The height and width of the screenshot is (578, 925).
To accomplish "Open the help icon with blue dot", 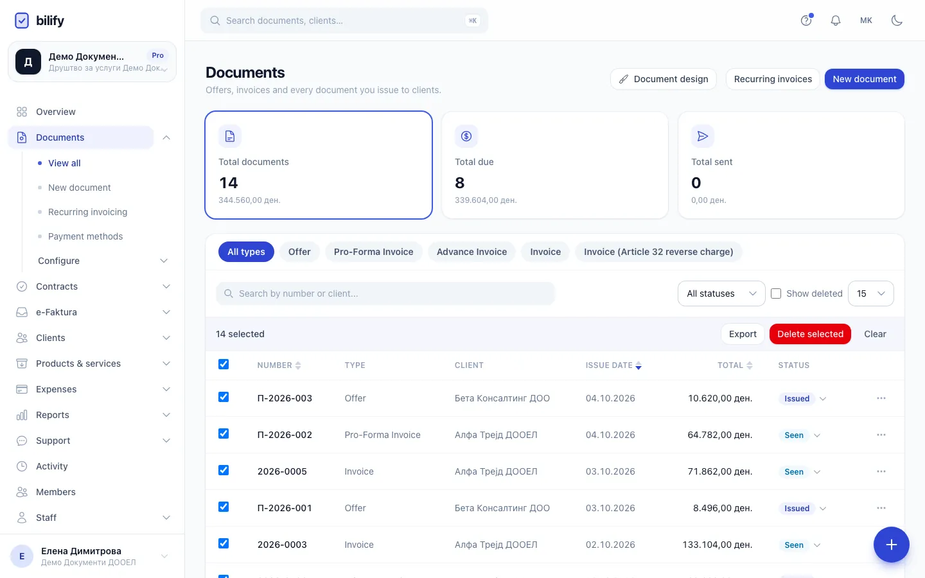I will tap(806, 21).
